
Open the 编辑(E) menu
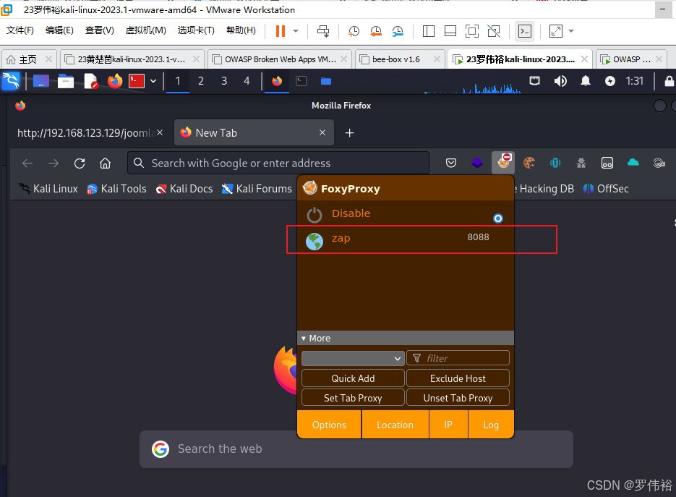59,30
